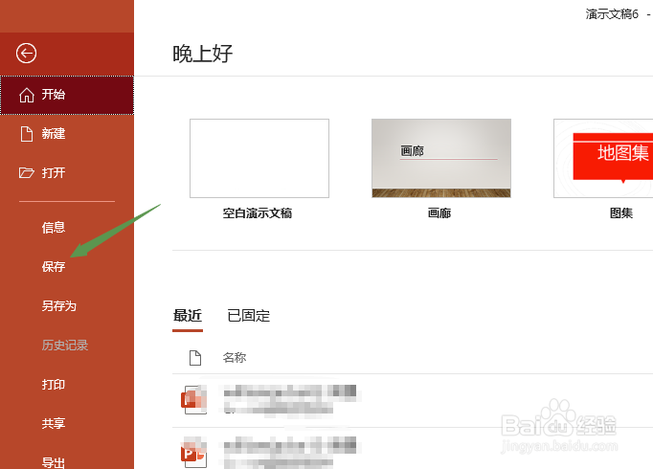The width and height of the screenshot is (653, 469).
Task: Switch to the 最近 tab
Action: [188, 316]
